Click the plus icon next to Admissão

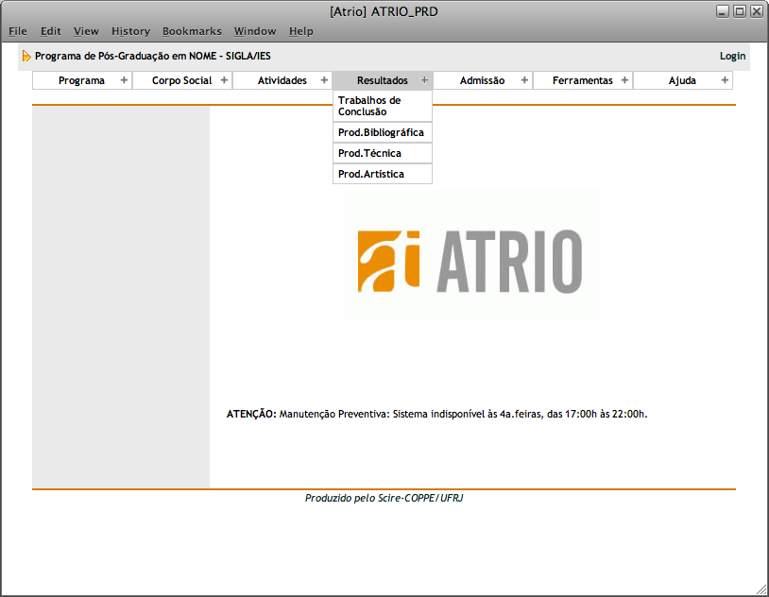524,80
